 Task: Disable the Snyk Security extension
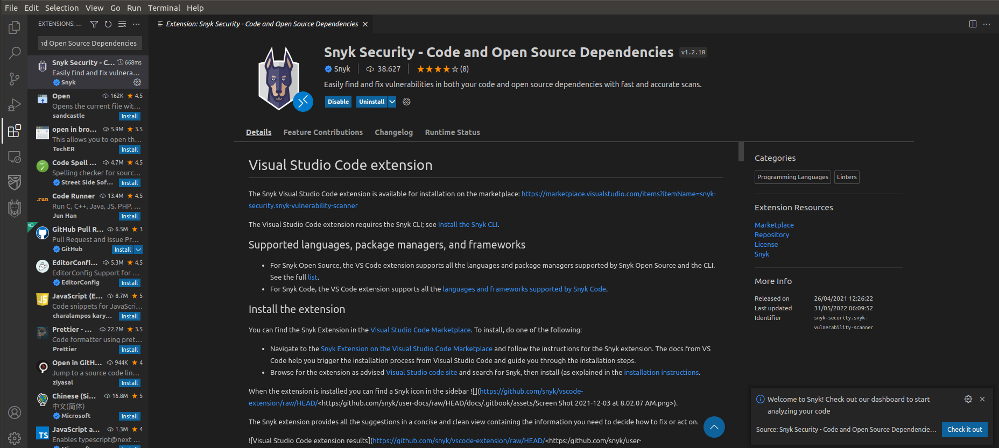(x=338, y=102)
